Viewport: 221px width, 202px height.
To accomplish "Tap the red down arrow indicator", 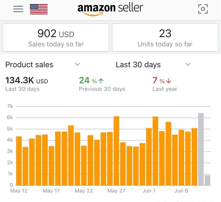I will 169,81.
